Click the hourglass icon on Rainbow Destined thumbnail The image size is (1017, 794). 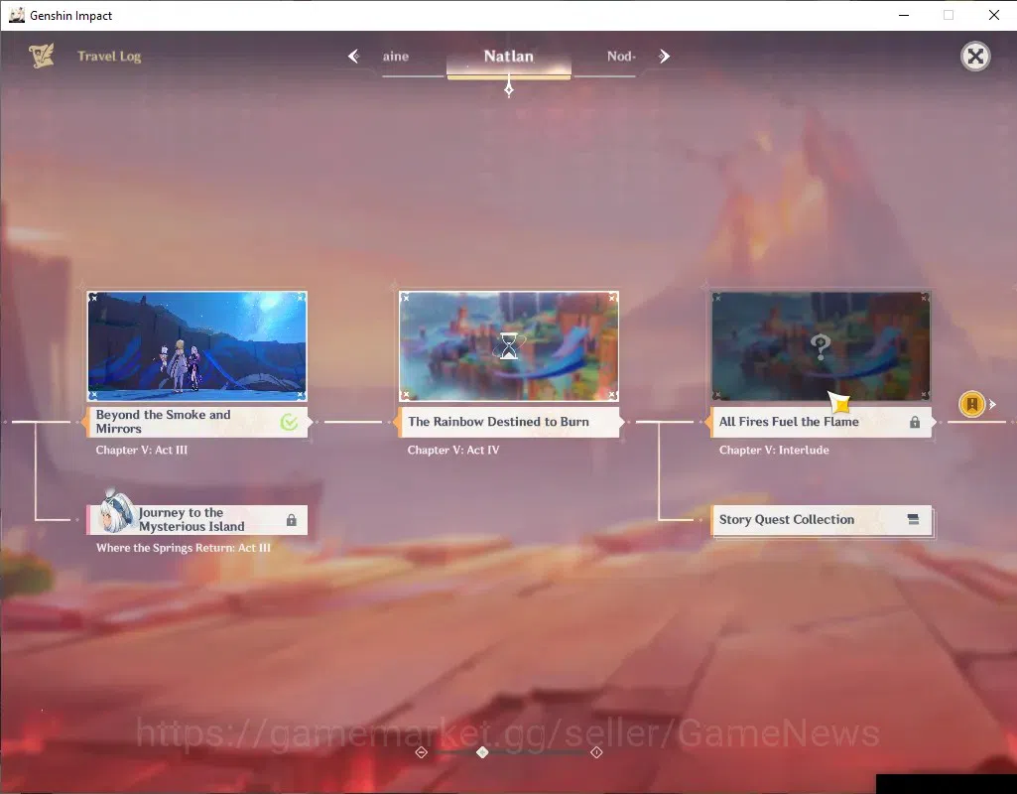click(509, 345)
